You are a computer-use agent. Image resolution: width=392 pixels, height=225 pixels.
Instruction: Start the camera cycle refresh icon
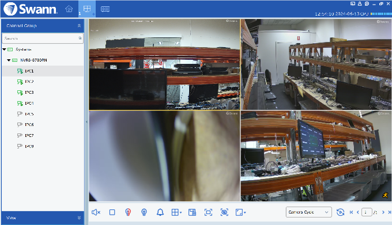point(340,212)
